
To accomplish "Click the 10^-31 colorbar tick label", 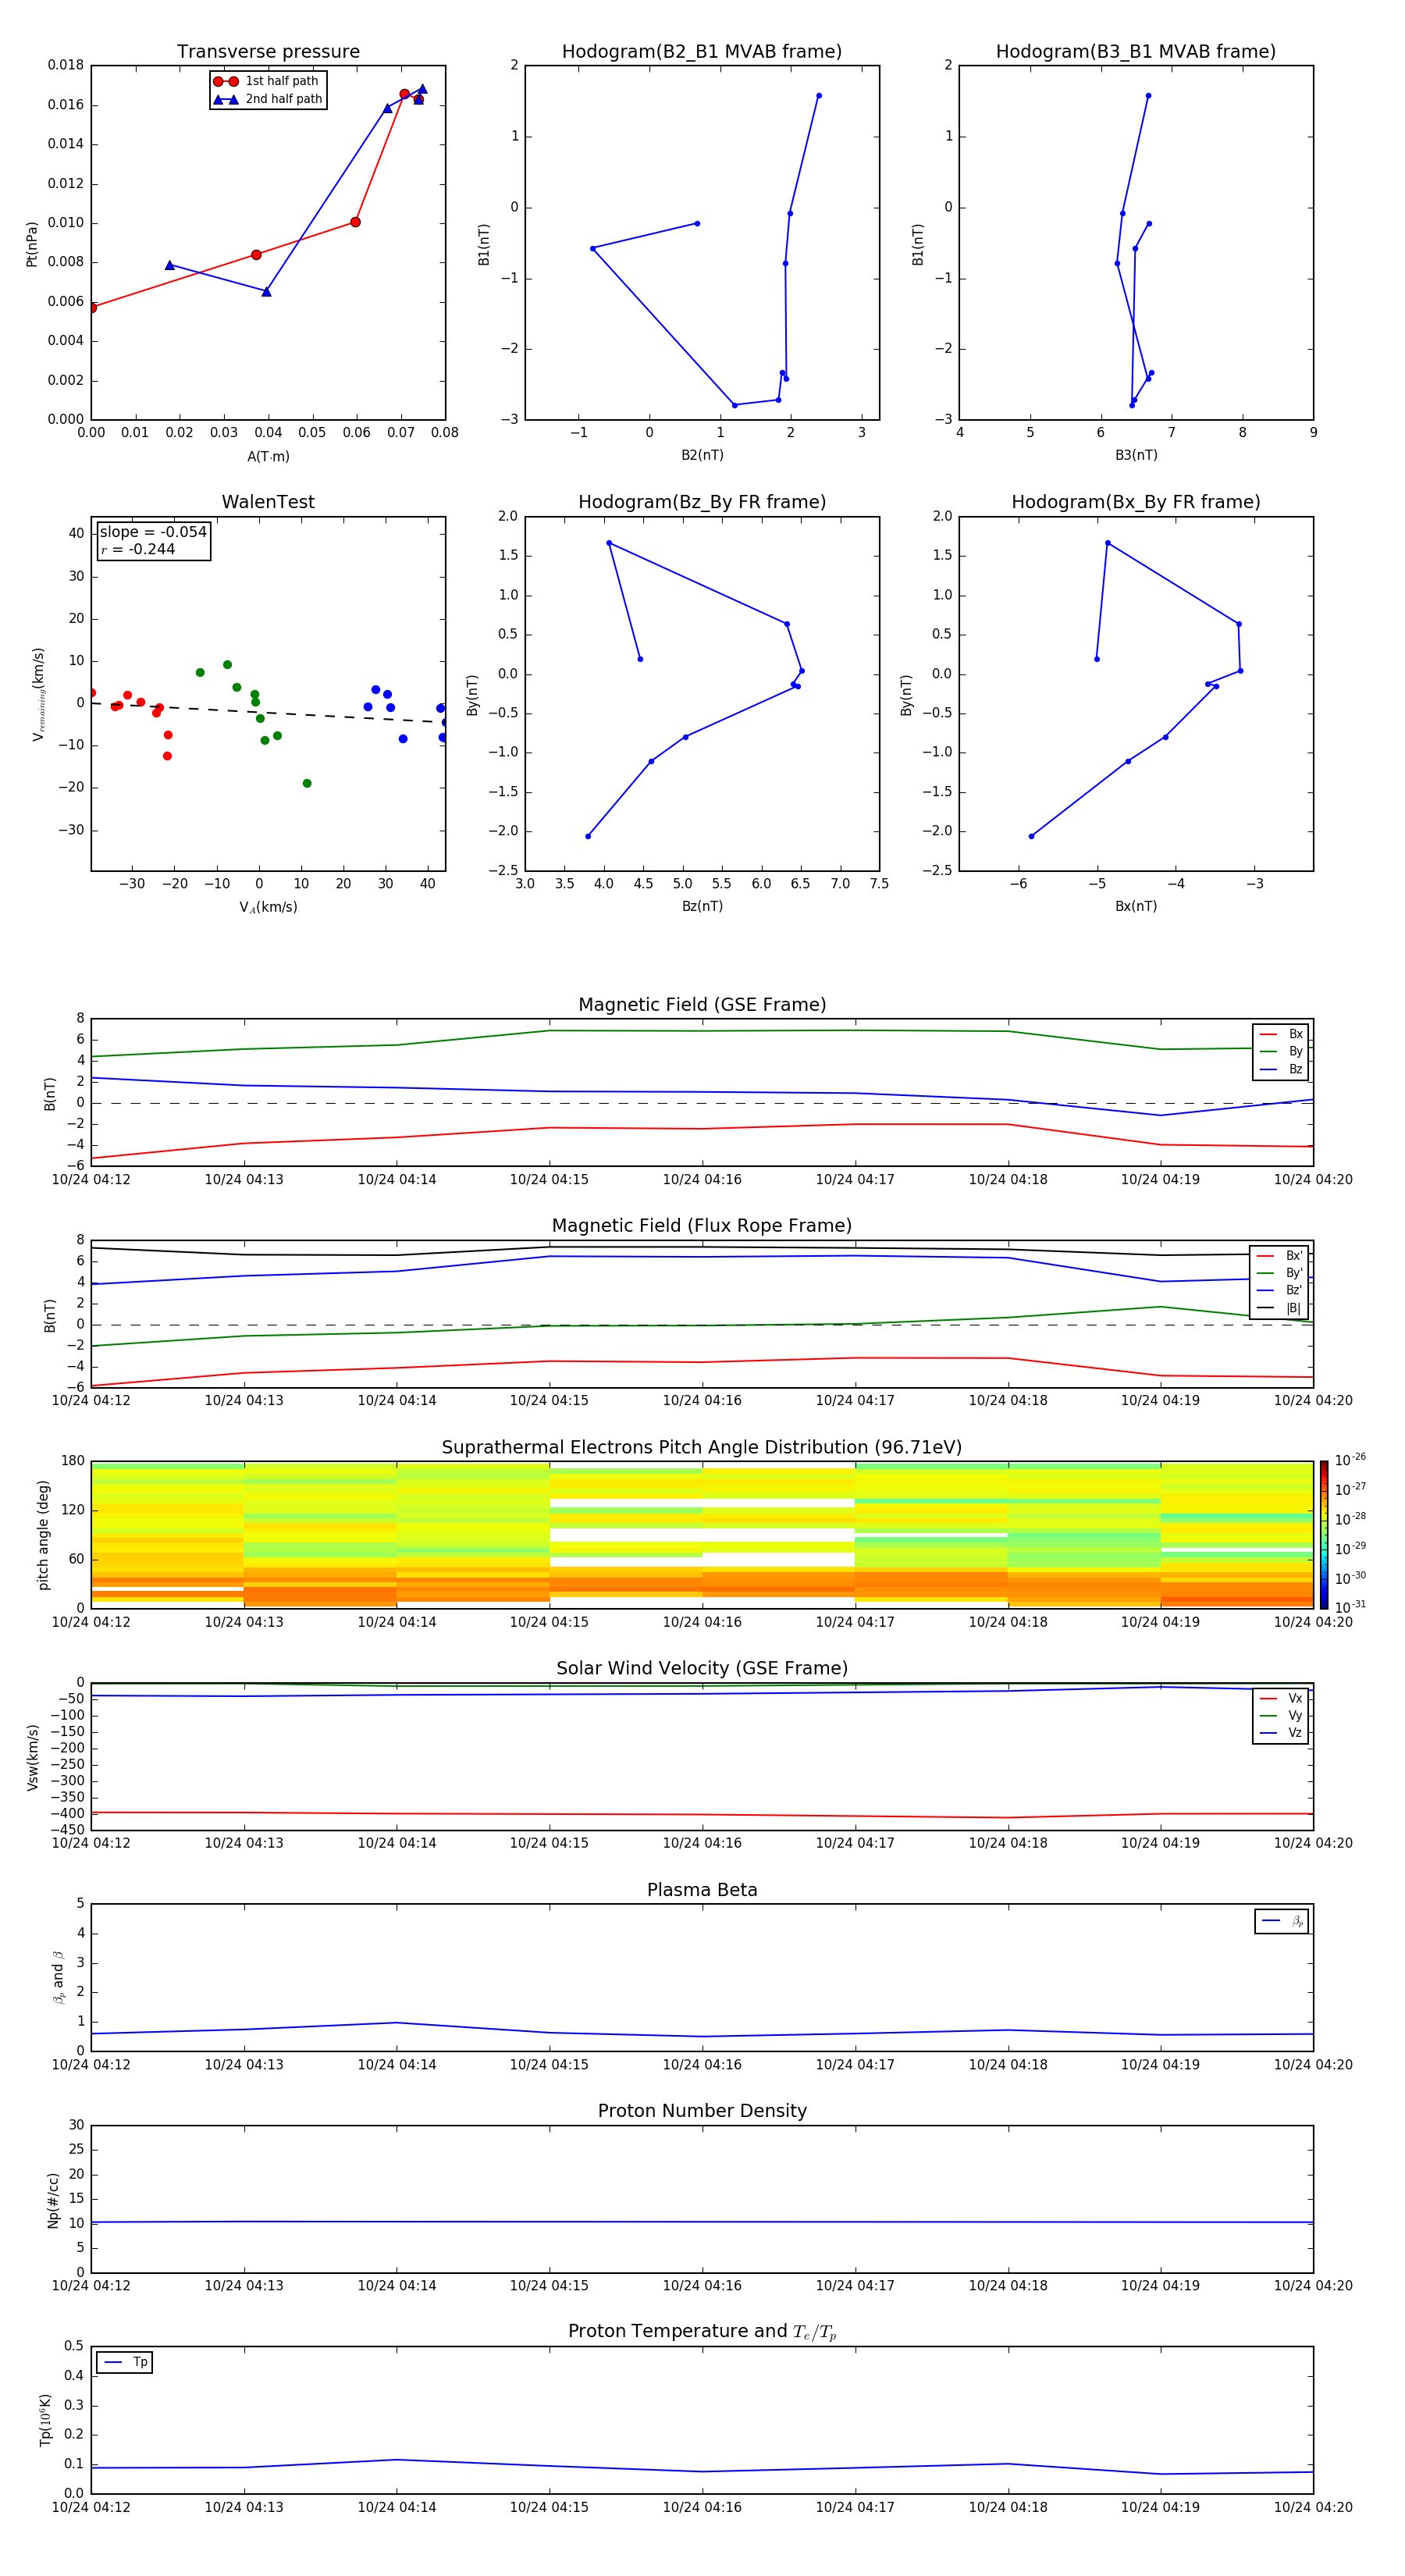I will (1350, 1607).
